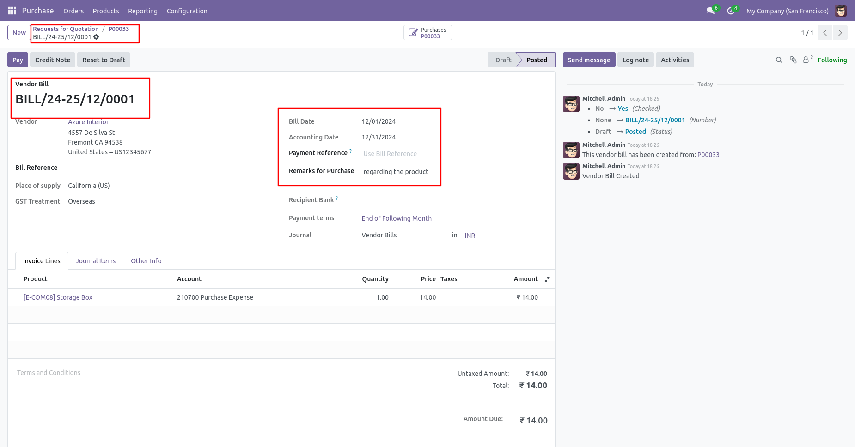The image size is (855, 447).
Task: Click the Recipient Bank help question mark
Action: tap(336, 198)
